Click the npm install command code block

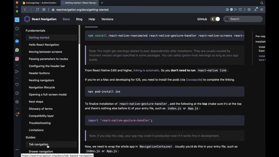[x=165, y=36]
